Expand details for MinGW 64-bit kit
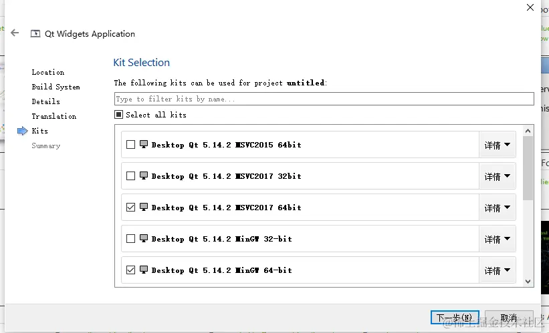Viewport: 549px width, 333px height. coord(497,270)
